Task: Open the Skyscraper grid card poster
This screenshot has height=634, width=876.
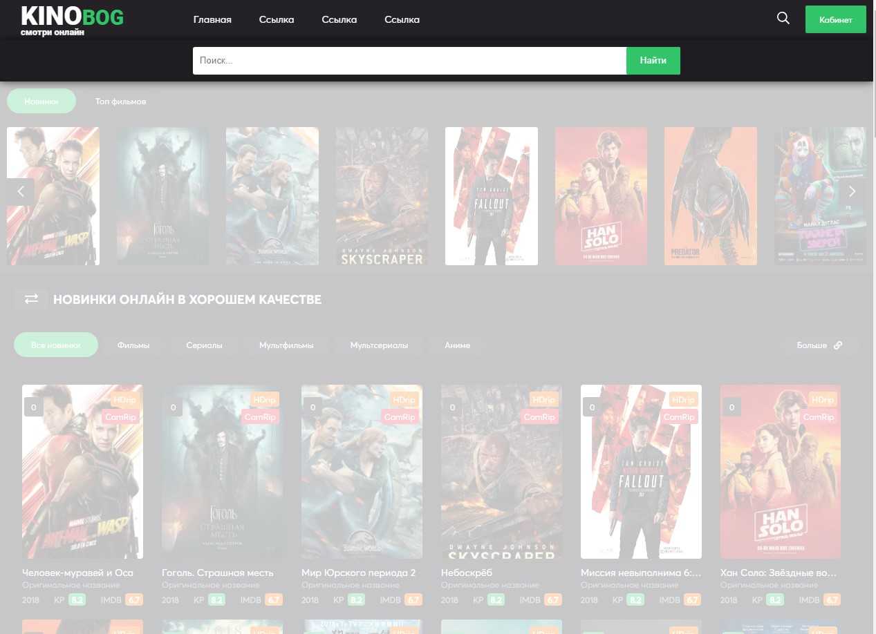Action: coord(501,472)
